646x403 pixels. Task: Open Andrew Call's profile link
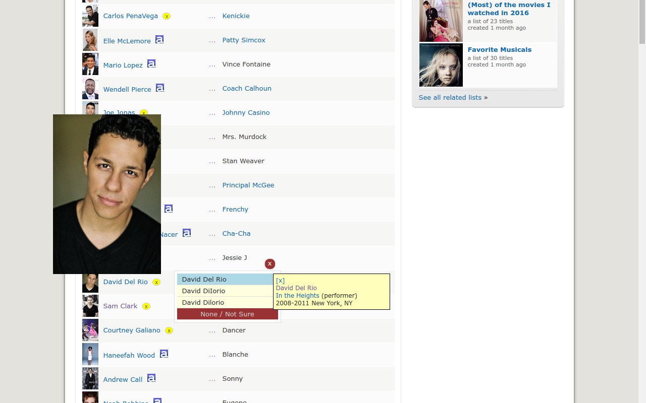pos(123,380)
